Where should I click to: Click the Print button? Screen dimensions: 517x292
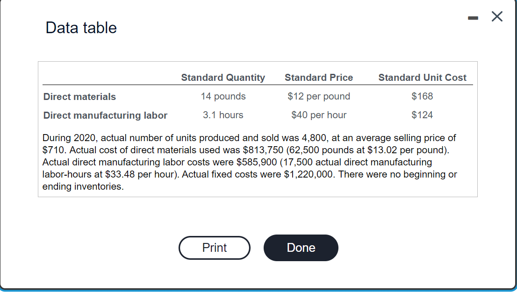pos(214,248)
